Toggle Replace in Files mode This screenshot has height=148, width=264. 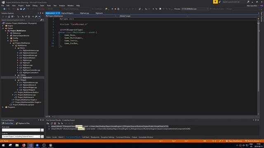pos(23,123)
